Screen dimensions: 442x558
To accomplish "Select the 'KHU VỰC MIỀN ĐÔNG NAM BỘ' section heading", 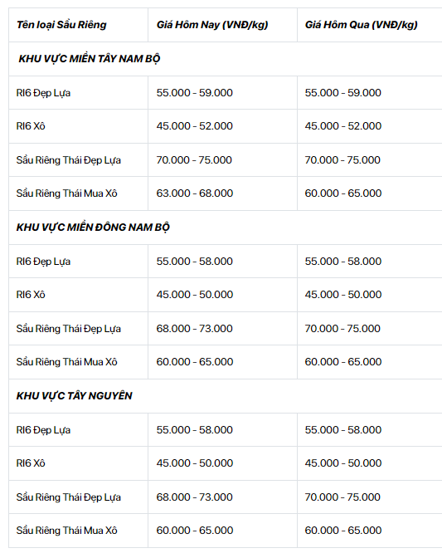I will point(93,227).
